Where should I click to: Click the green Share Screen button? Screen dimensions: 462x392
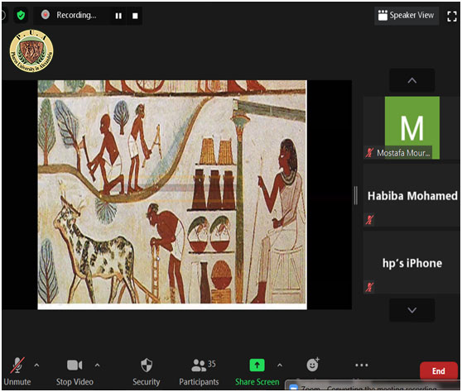257,371
